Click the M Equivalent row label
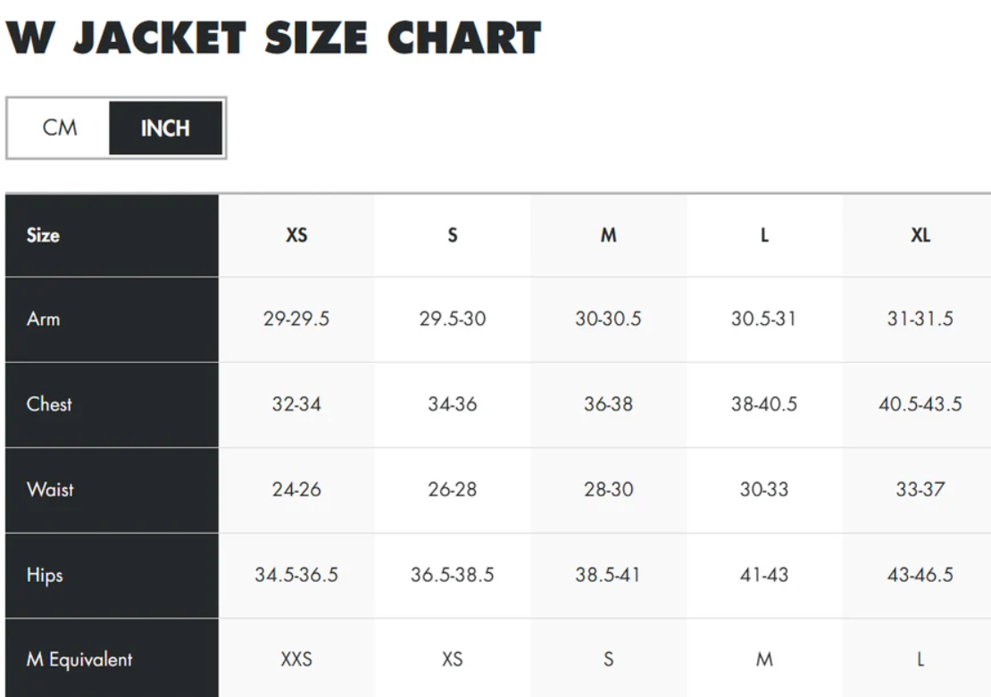 point(79,660)
